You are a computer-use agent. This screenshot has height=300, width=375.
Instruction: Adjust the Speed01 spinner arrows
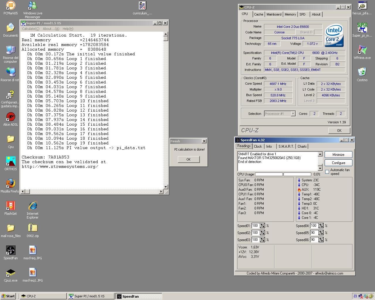[x=262, y=226]
